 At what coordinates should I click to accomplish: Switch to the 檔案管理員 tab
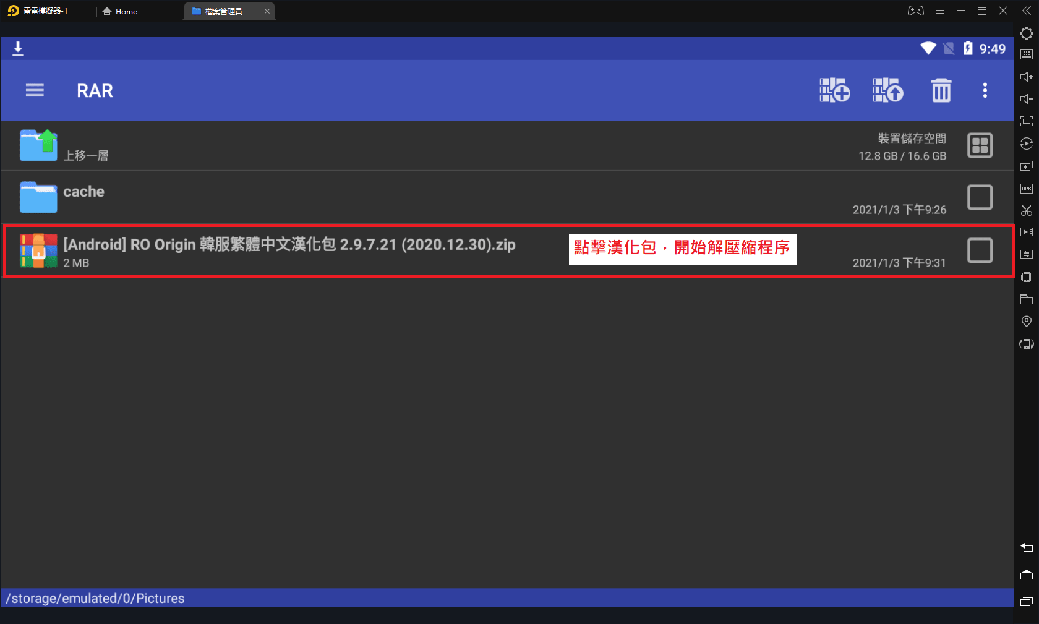tap(223, 11)
